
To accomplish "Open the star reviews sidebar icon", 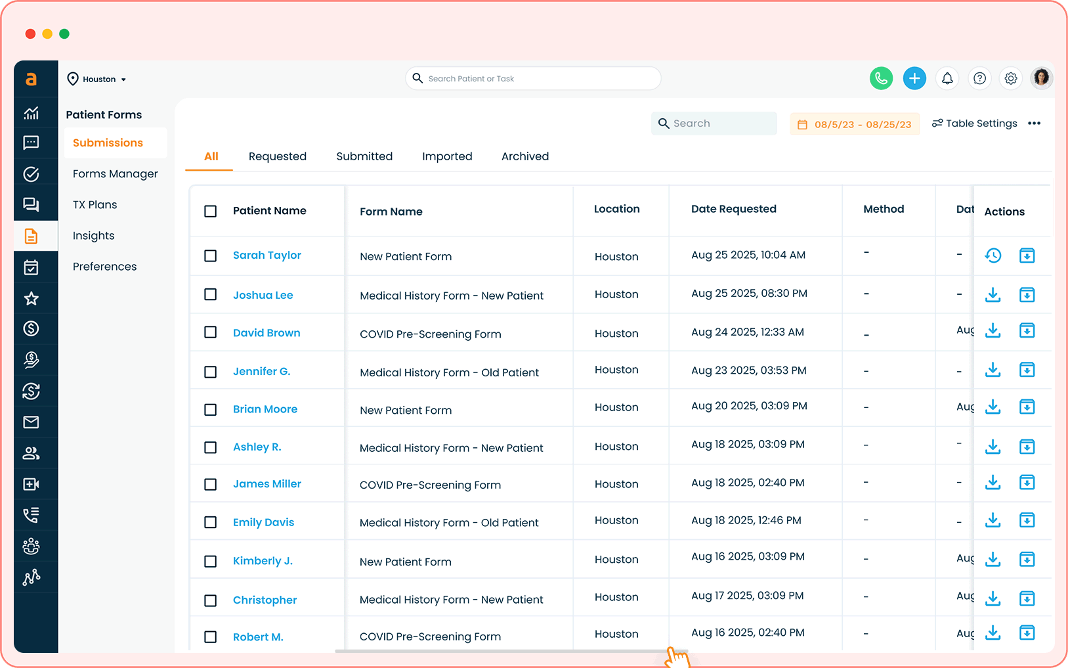I will click(x=31, y=299).
